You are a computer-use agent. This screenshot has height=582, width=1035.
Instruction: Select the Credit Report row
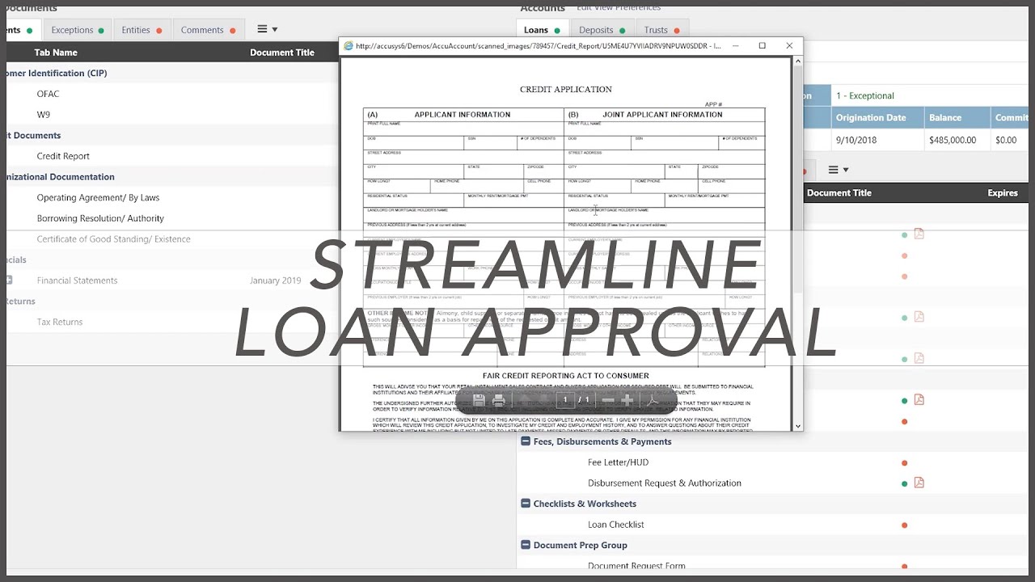(x=63, y=156)
